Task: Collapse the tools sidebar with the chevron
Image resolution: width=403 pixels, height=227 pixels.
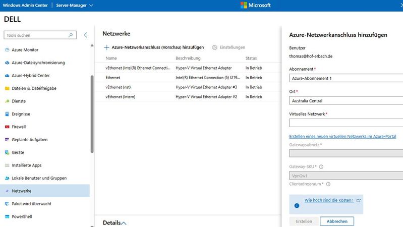Action: [86, 35]
